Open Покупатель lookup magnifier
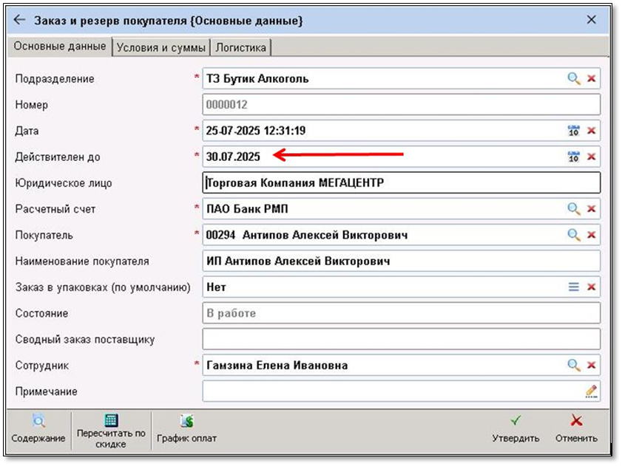 coord(573,235)
